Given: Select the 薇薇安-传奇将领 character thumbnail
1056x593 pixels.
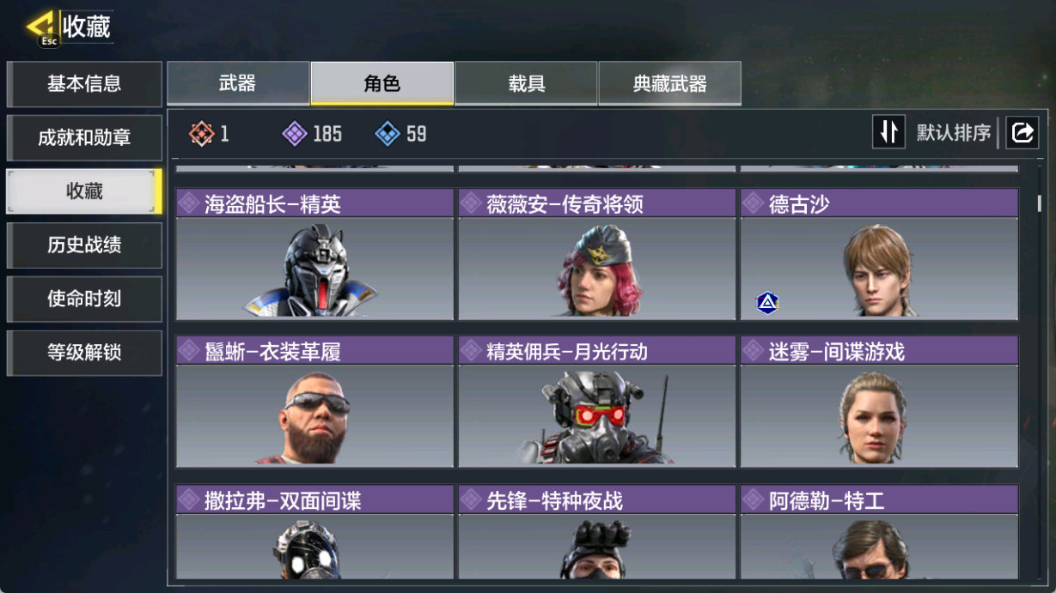Looking at the screenshot, I should click(597, 269).
